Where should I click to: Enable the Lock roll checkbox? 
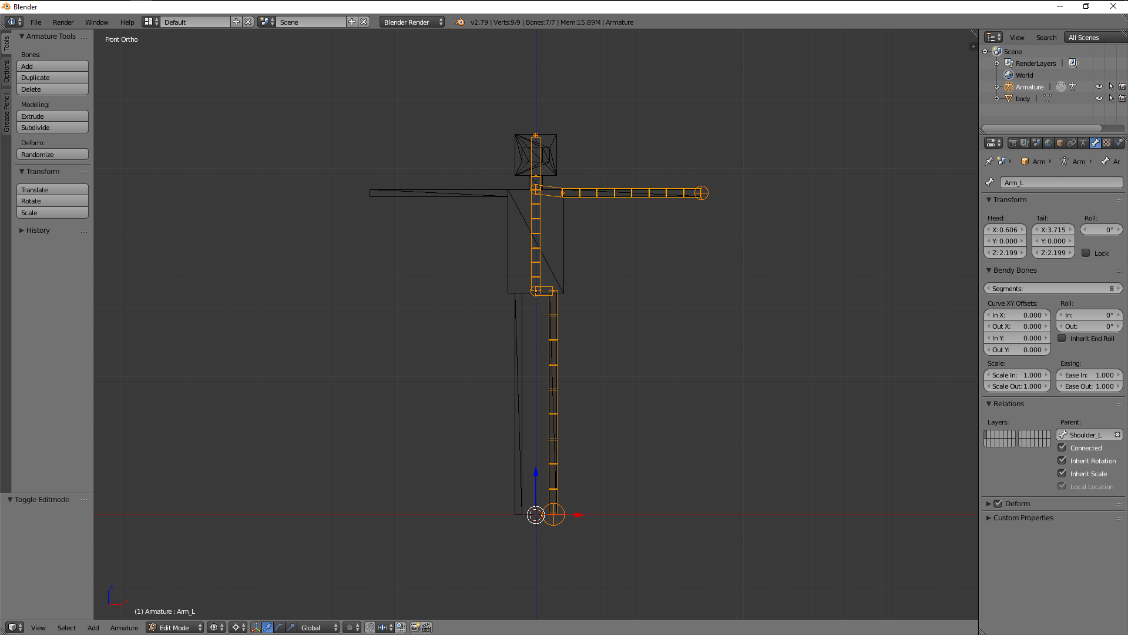pyautogui.click(x=1086, y=253)
